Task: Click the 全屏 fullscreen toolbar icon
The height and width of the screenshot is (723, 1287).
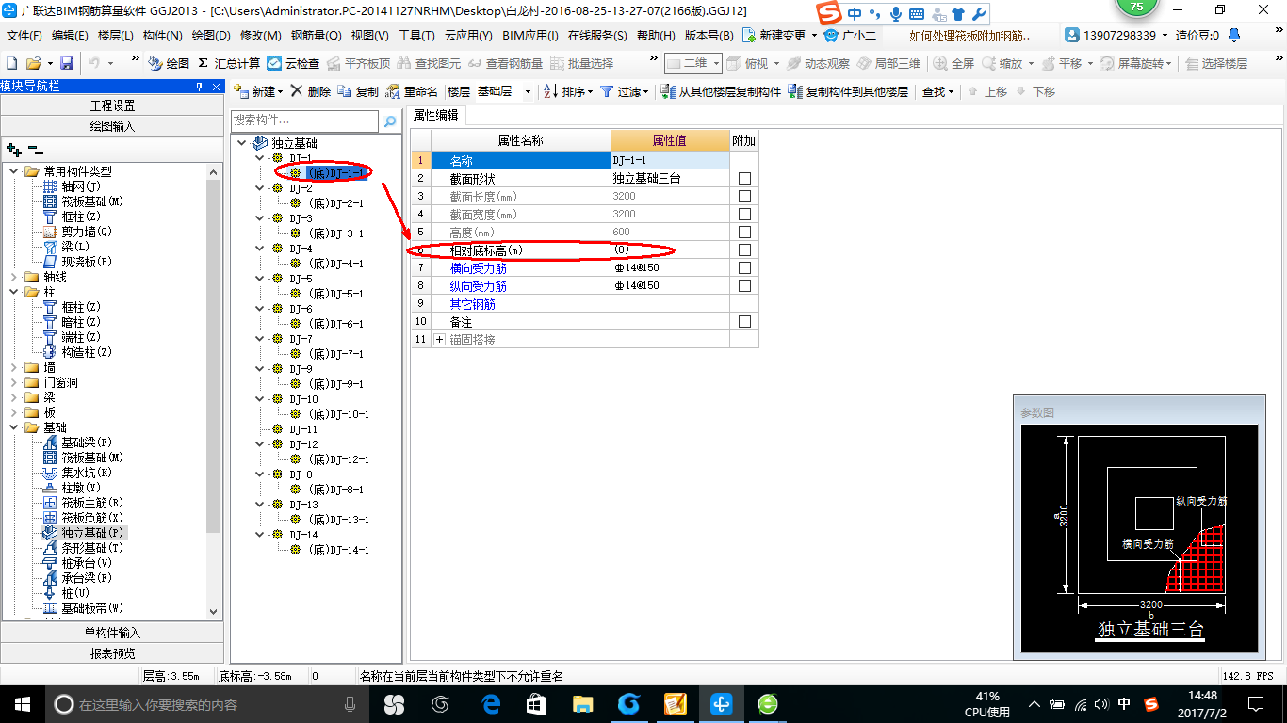Action: [x=939, y=63]
